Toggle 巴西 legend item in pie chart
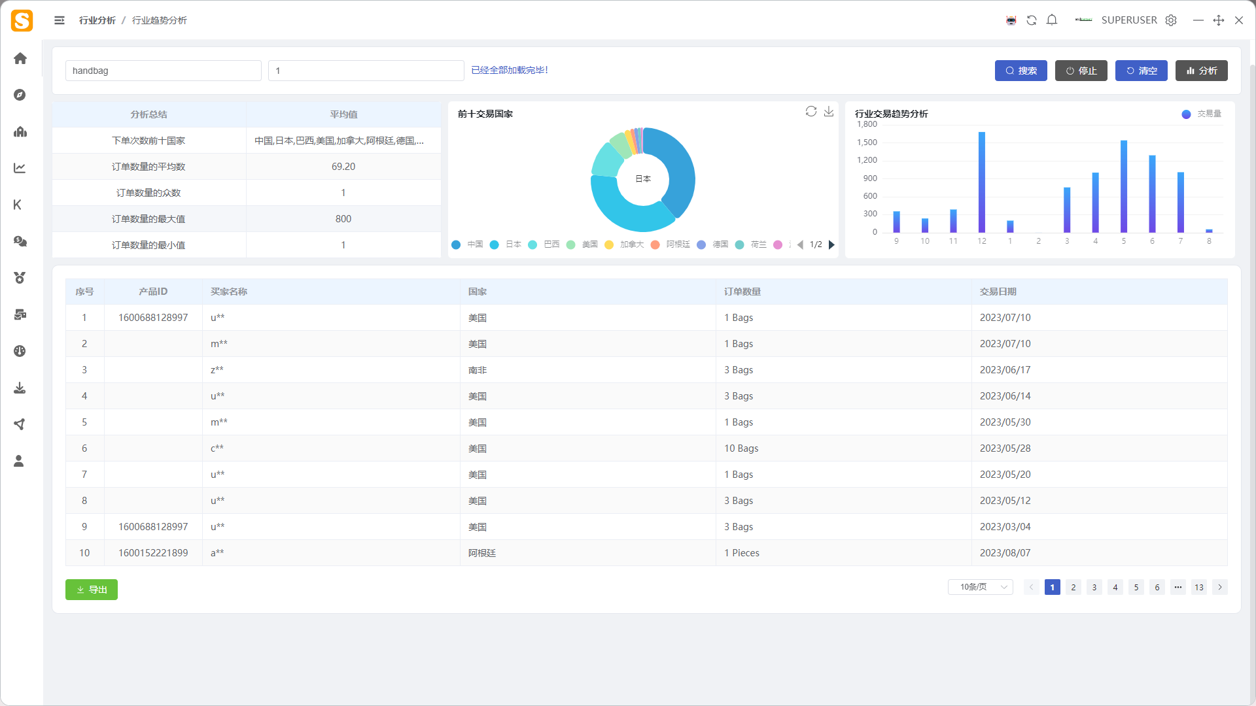 tap(544, 244)
